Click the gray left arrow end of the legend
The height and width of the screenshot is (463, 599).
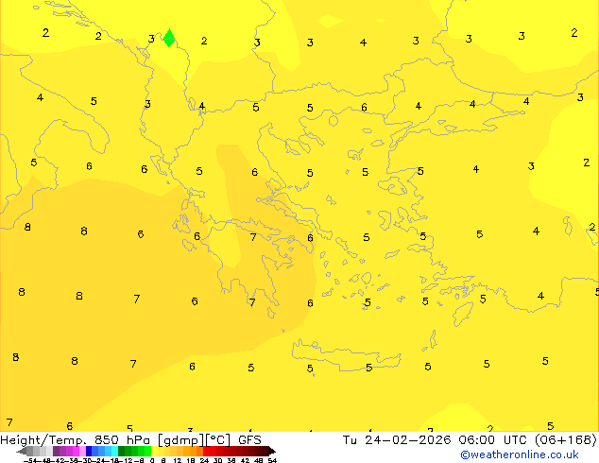21,451
